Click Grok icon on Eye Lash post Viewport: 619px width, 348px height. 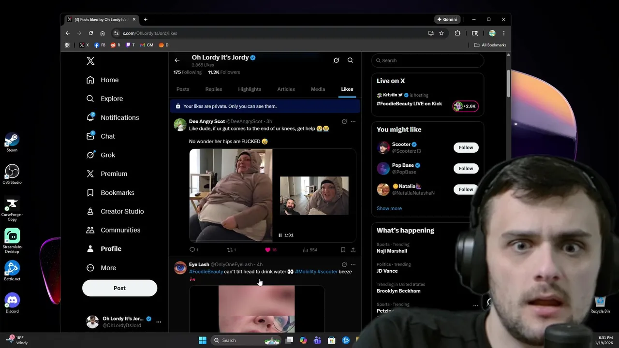point(344,265)
